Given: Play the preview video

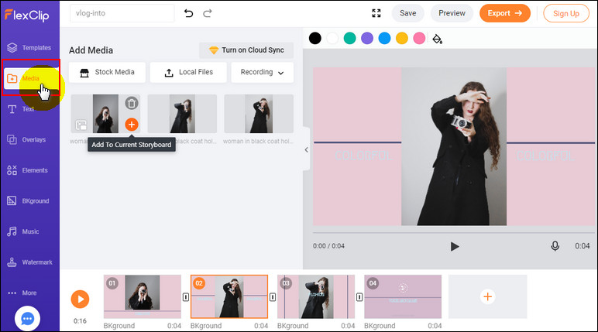Looking at the screenshot, I should (x=454, y=246).
